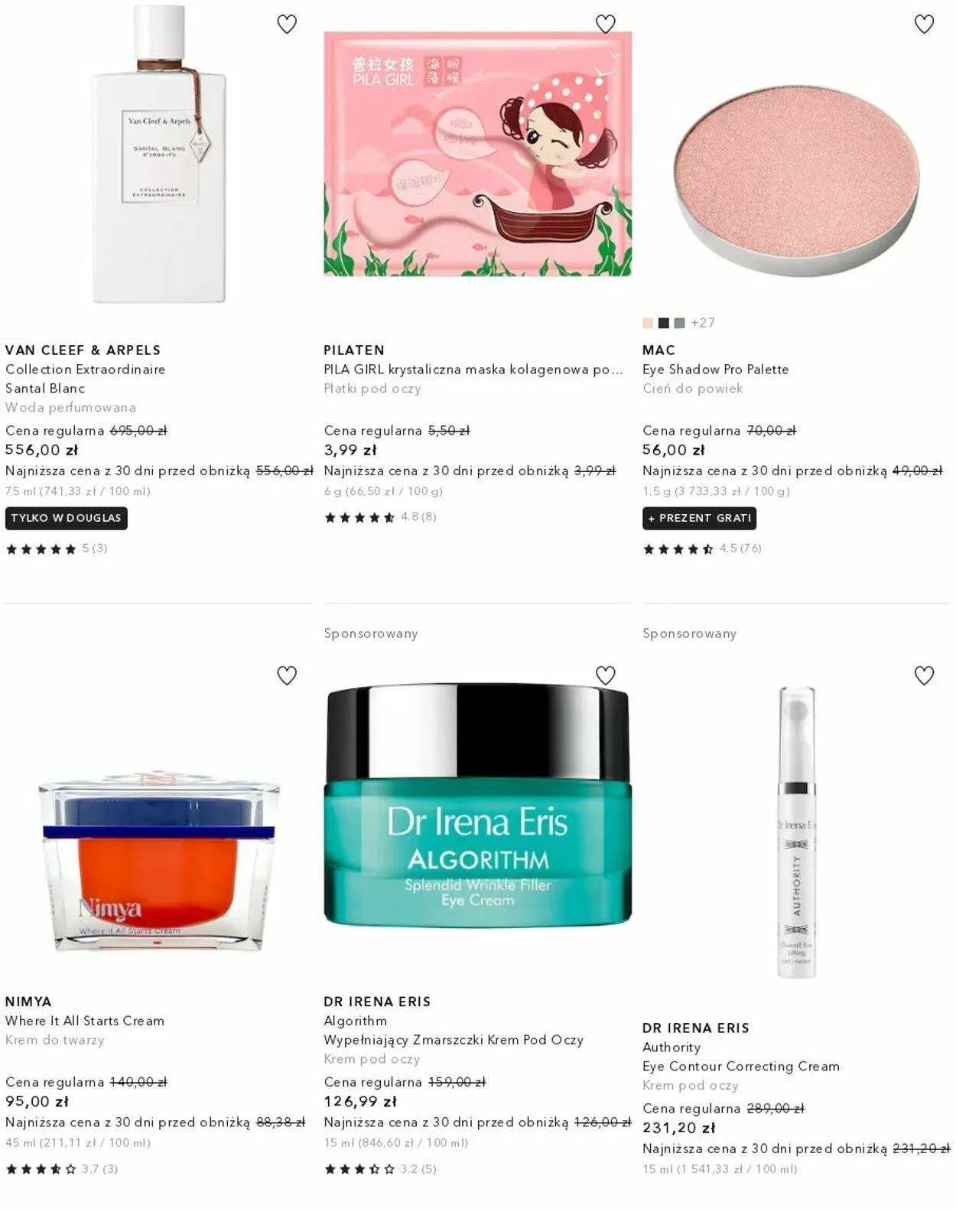Click the + PREZENT GRATIS badge
Image resolution: width=956 pixels, height=1209 pixels.
coord(699,518)
